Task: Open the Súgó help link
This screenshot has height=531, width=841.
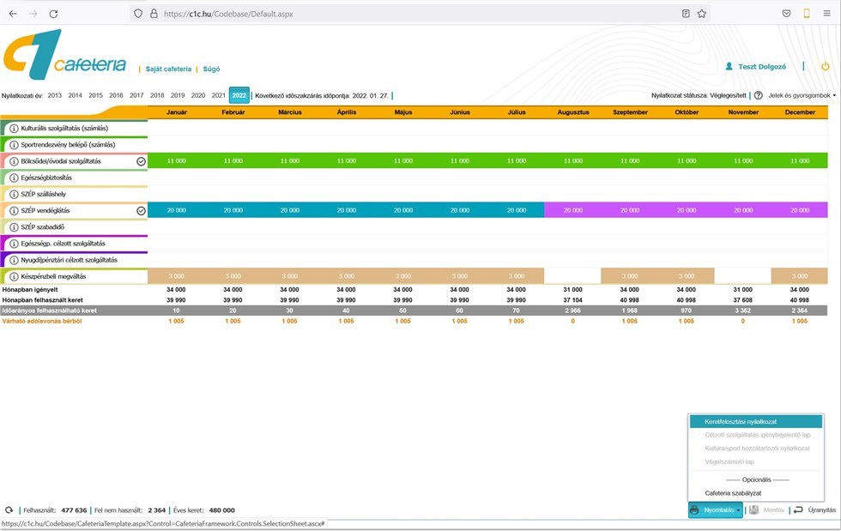Action: coord(211,69)
